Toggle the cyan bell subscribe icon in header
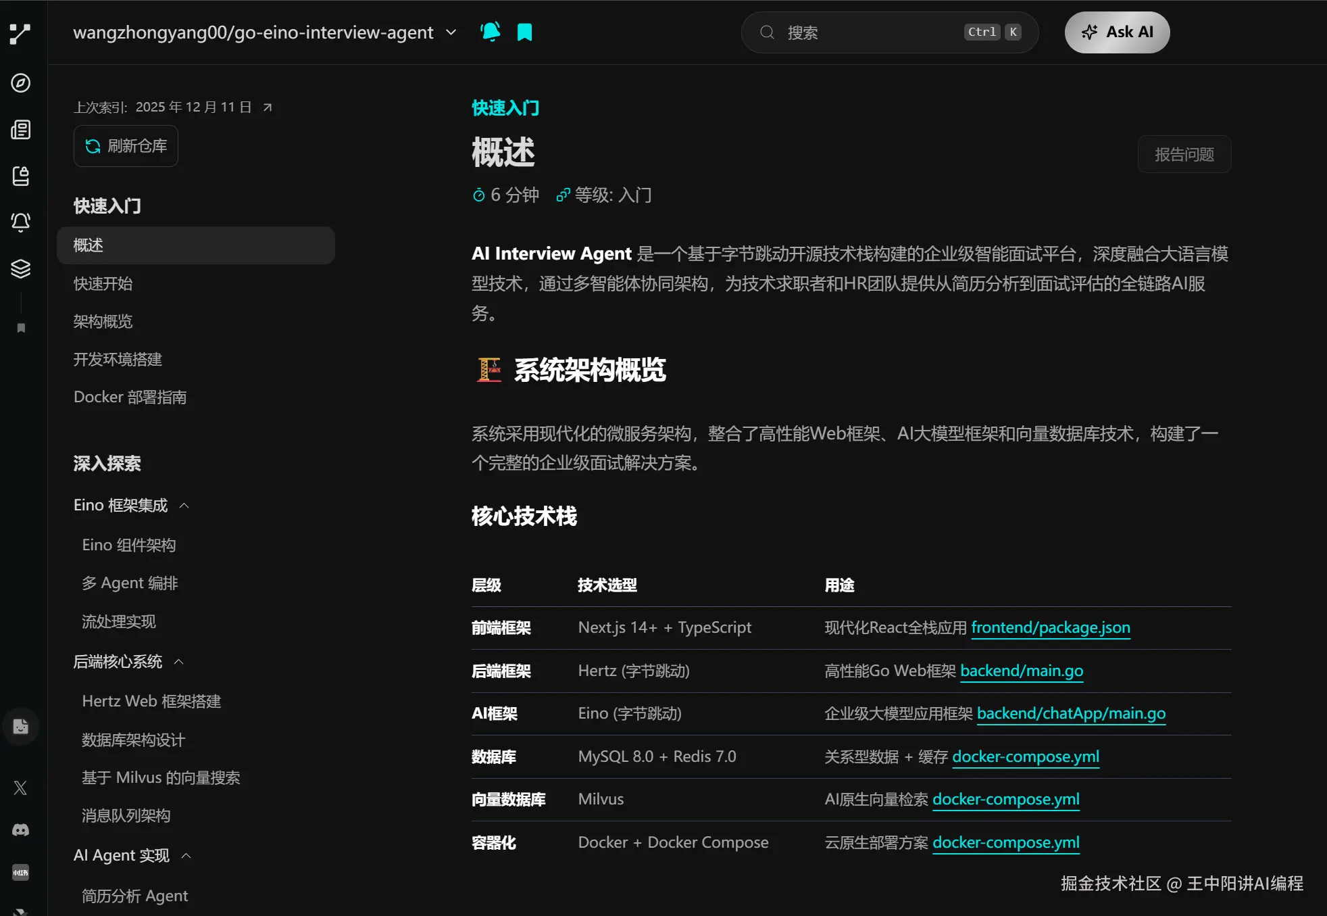 pyautogui.click(x=491, y=32)
